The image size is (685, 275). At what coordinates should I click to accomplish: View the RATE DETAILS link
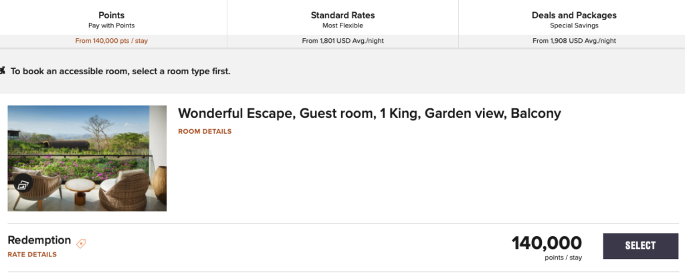click(x=32, y=254)
